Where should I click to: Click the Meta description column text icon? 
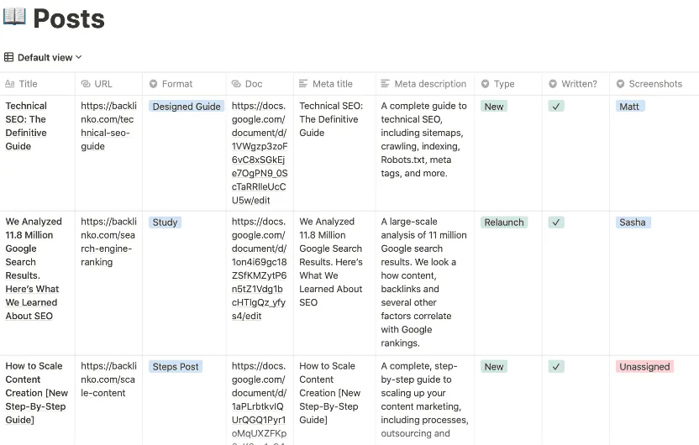(x=385, y=84)
